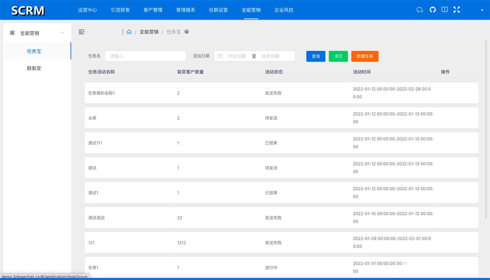Click the calendar icon in date range
The image size is (490, 280).
pyautogui.click(x=220, y=56)
